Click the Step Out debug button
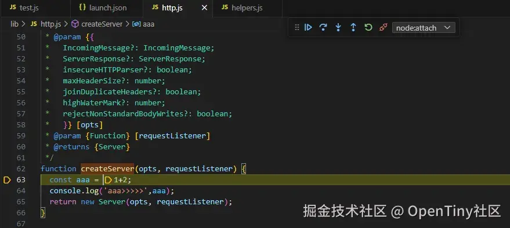Screen dimensions: 510x228 pyautogui.click(x=353, y=28)
